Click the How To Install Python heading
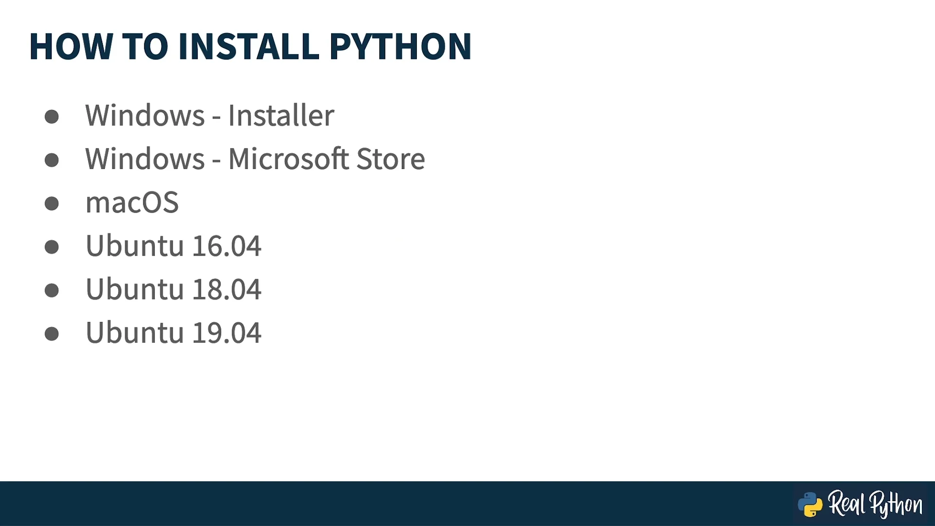Screen dimensions: 935x526 [x=250, y=47]
